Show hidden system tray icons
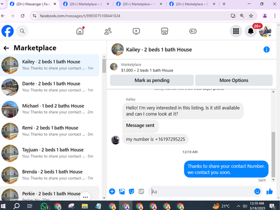This screenshot has height=210, width=280. (x=239, y=206)
